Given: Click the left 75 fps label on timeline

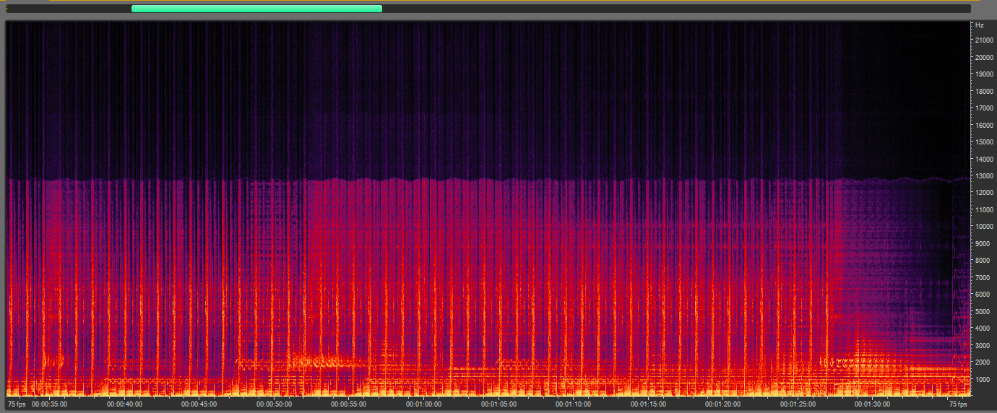Looking at the screenshot, I should coord(16,404).
